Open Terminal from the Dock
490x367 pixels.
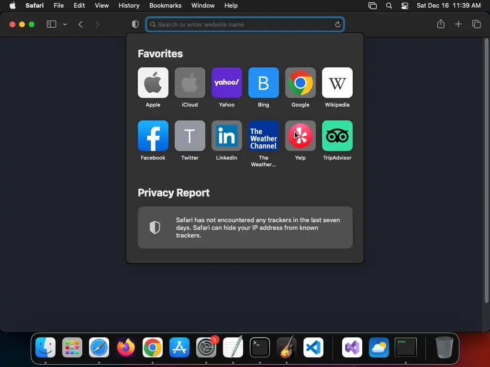point(260,347)
